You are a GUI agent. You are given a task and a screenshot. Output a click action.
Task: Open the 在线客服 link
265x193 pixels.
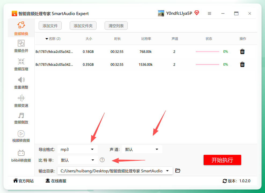pos(59,181)
